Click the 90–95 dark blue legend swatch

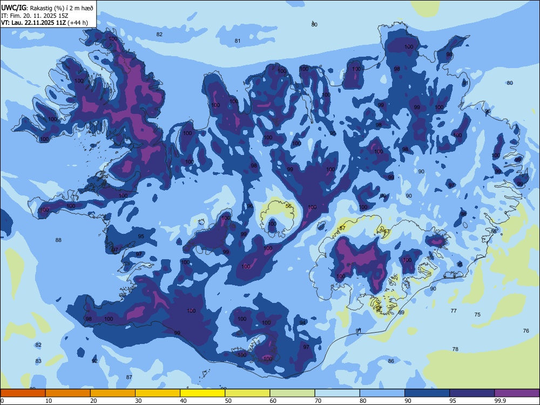(427, 393)
